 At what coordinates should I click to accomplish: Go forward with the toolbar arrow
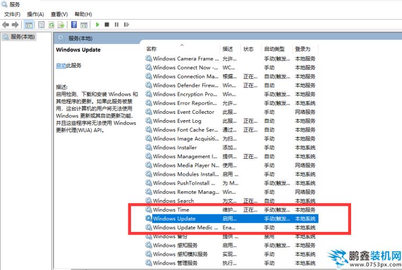click(15, 24)
